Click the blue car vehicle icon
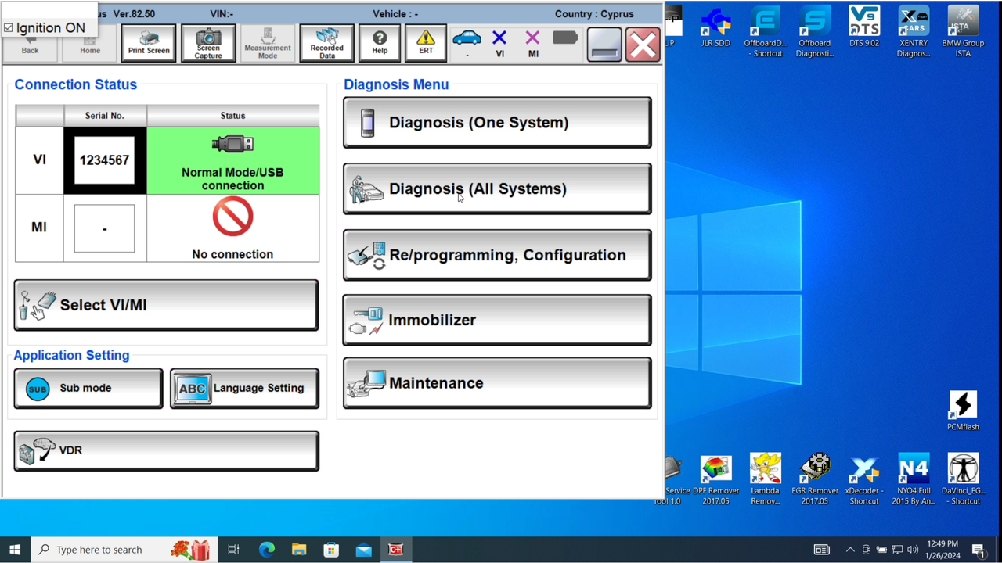This screenshot has width=1002, height=563. point(467,37)
